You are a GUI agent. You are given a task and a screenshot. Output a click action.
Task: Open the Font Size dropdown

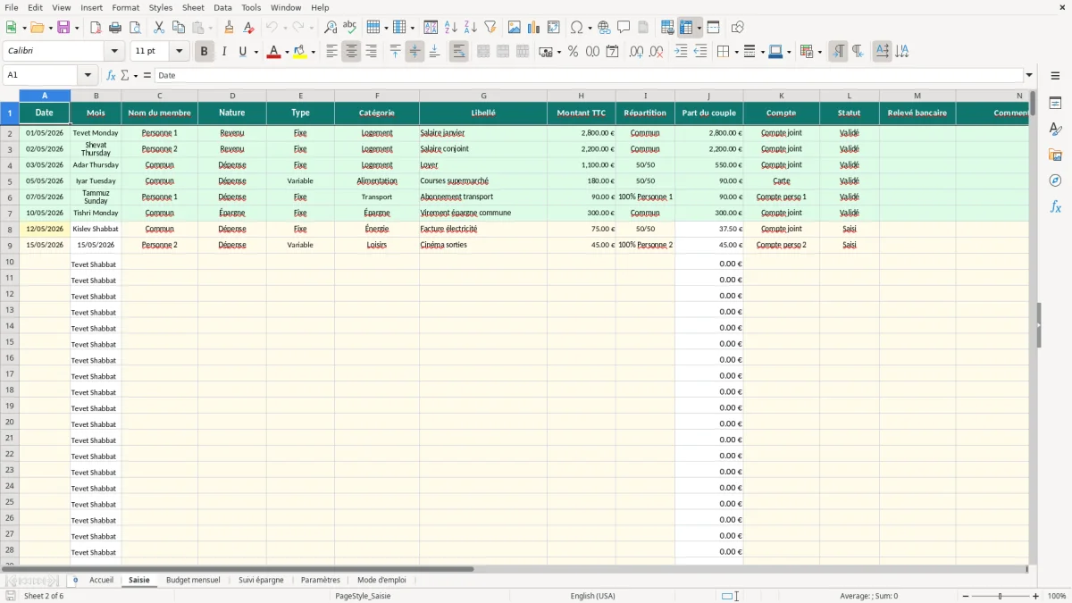(179, 52)
